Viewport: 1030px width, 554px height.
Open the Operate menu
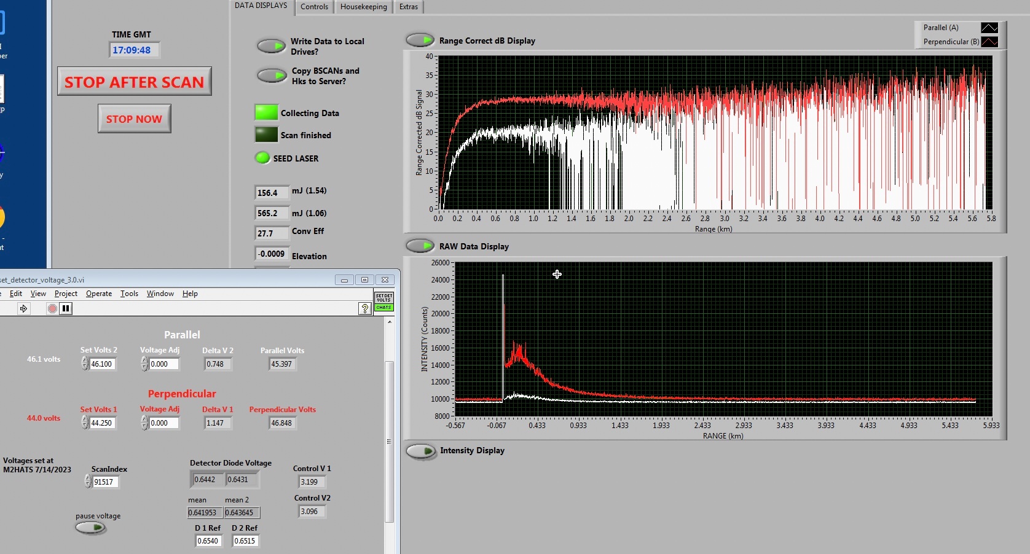[98, 294]
